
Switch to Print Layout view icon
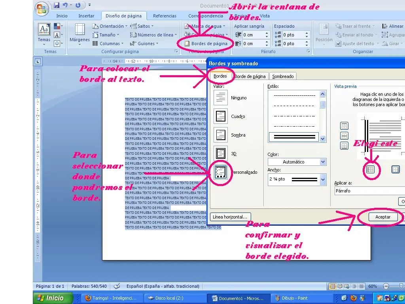tap(333, 286)
